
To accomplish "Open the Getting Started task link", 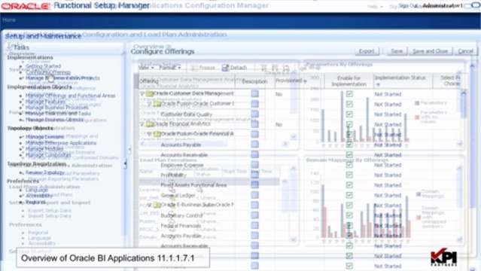I will tap(43, 66).
